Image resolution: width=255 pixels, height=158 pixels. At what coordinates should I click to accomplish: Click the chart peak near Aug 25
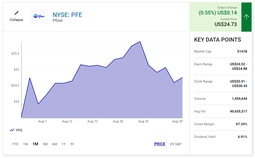pyautogui.click(x=140, y=42)
